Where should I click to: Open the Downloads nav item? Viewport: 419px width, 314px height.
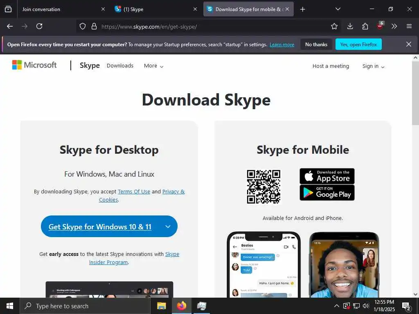[x=120, y=66]
